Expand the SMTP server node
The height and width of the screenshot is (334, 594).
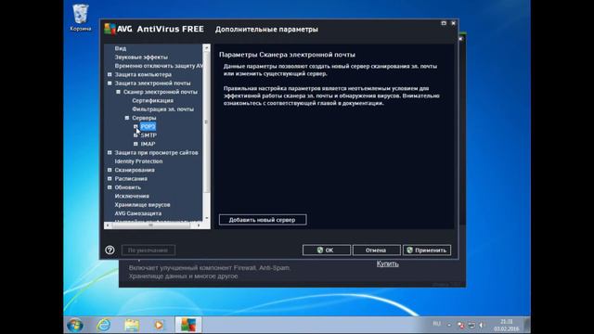click(136, 135)
